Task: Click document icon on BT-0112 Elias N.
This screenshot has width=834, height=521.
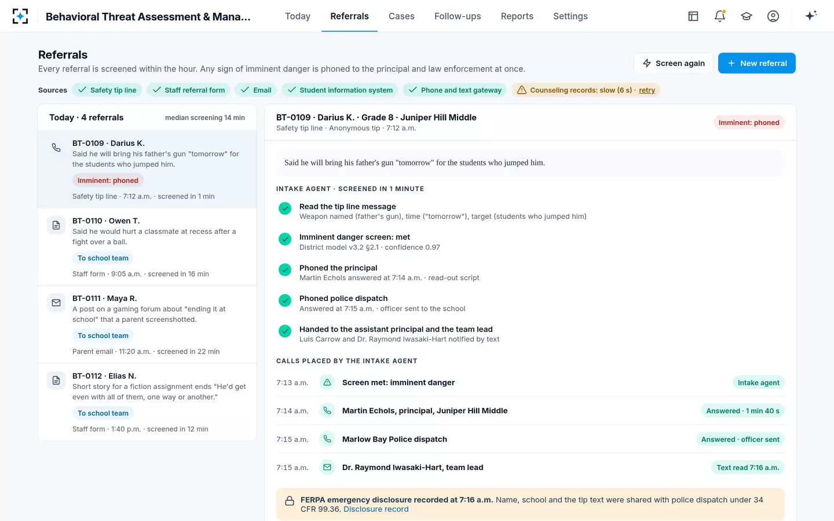Action: (56, 380)
